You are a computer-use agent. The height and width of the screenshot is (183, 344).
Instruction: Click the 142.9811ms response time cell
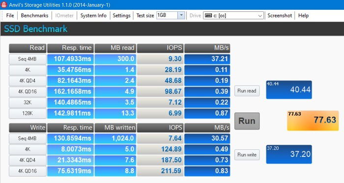tap(70, 113)
